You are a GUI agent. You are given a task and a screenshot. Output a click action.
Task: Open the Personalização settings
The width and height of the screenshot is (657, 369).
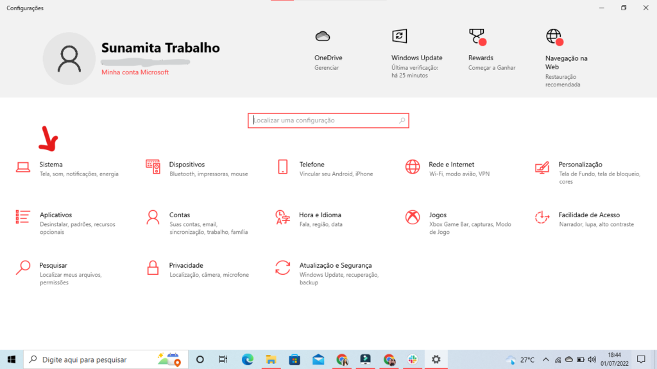[x=580, y=165]
